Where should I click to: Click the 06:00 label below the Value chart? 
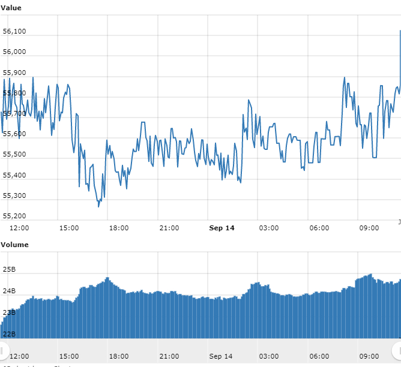pyautogui.click(x=319, y=228)
